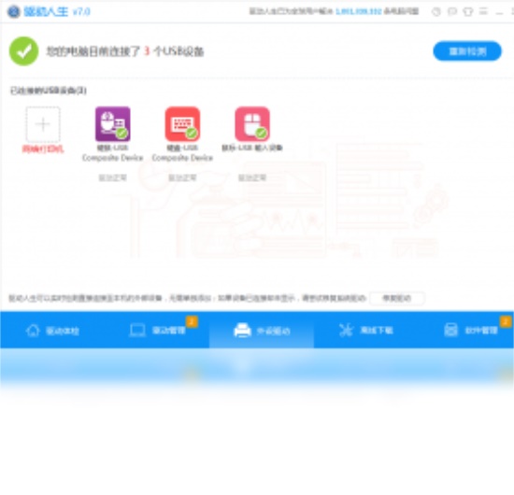The image size is (514, 495).
Task: Click the driver status text under pink mouse device
Action: pos(252,177)
